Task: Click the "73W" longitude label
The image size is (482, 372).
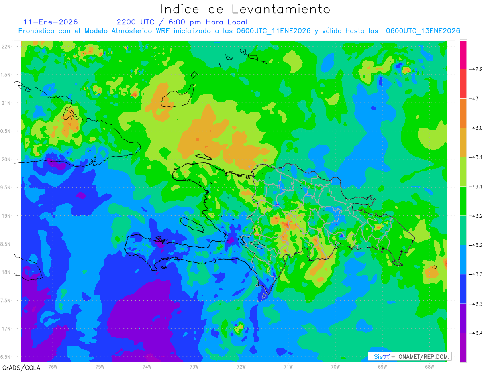Action: tap(194, 366)
